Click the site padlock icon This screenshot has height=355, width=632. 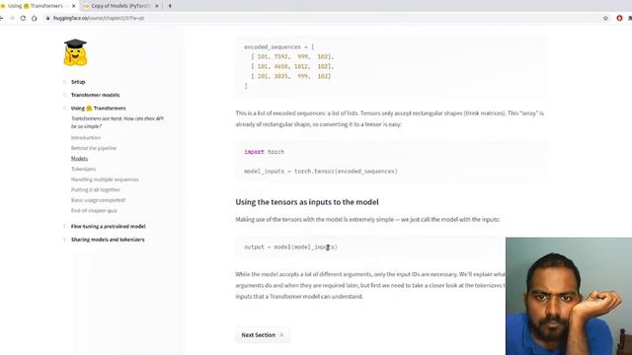click(47, 18)
